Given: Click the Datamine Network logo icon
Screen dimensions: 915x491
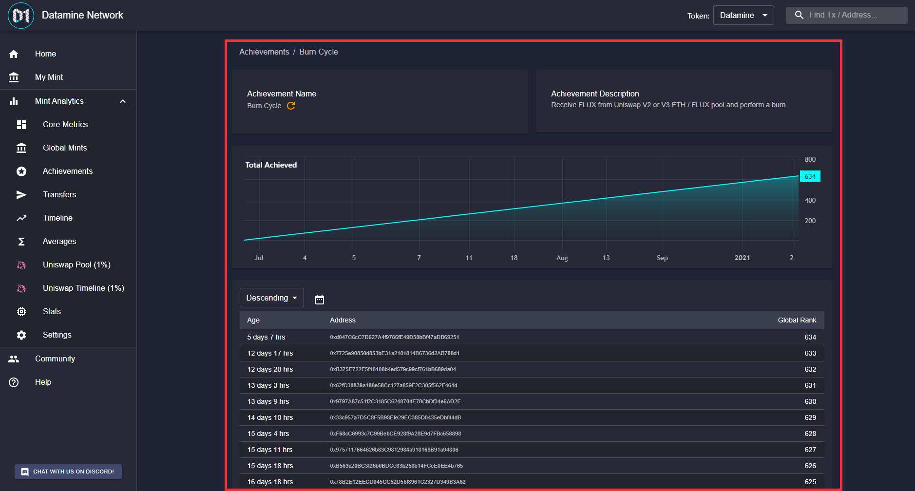Looking at the screenshot, I should (21, 16).
